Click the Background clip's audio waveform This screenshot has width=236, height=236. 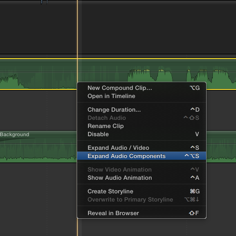tap(38, 150)
